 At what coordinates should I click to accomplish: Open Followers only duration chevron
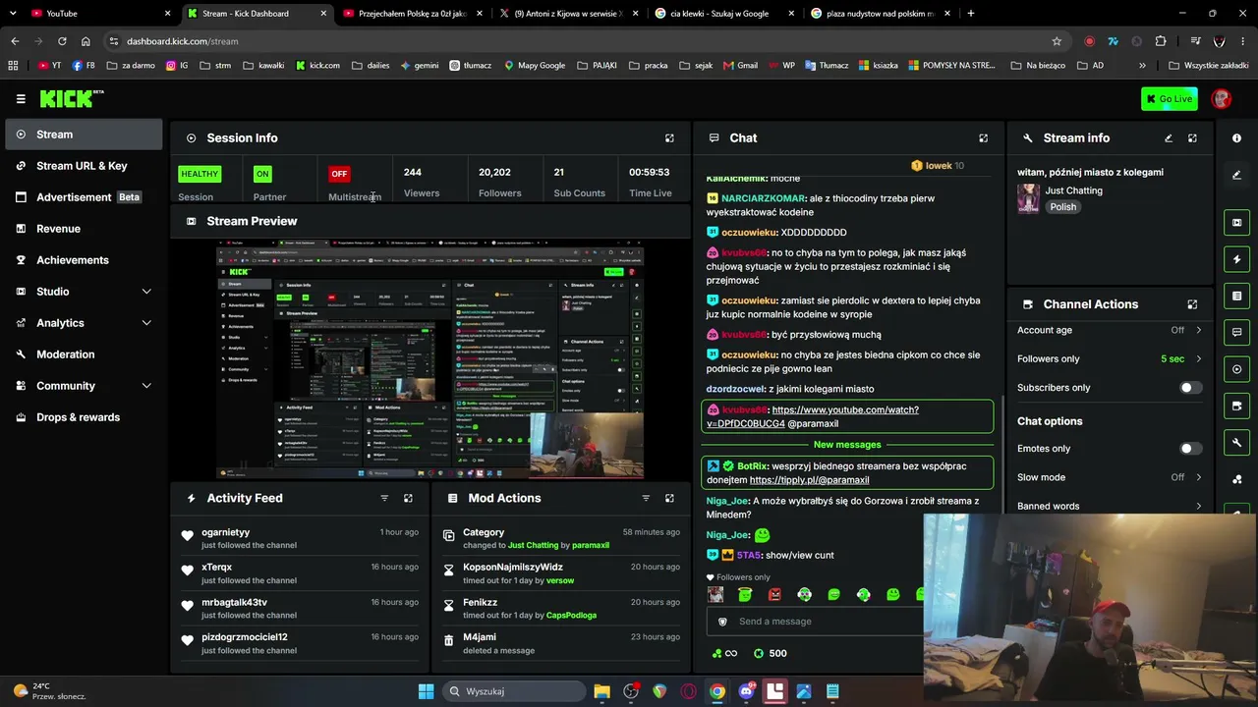[x=1198, y=358]
